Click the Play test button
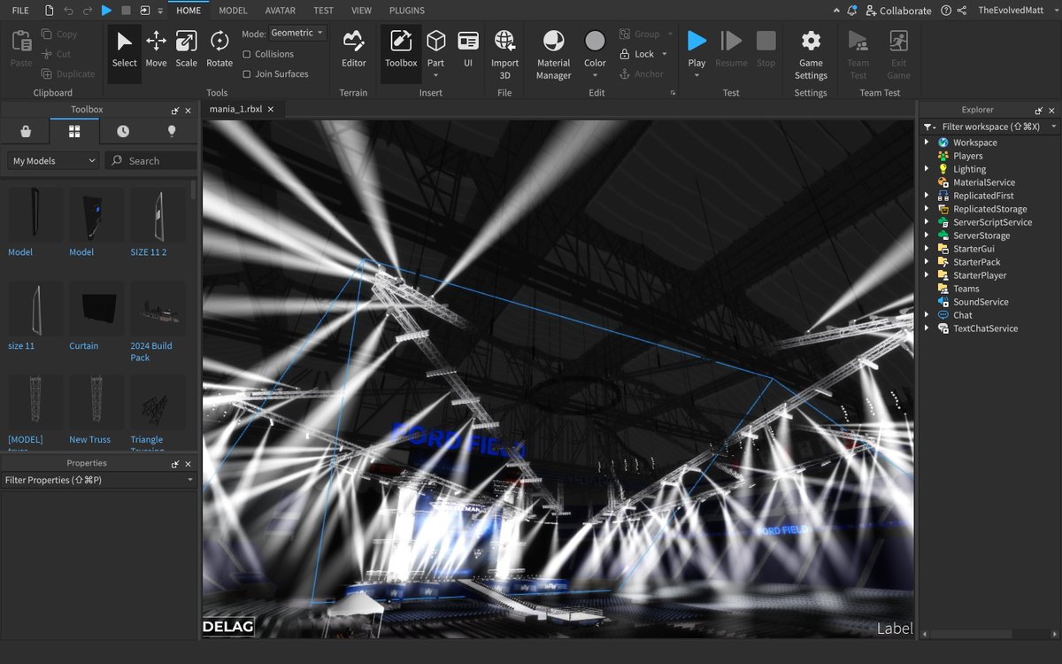1062x664 pixels. tap(696, 42)
